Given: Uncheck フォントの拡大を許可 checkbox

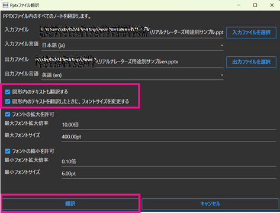Looking at the screenshot, I should [x=8, y=114].
